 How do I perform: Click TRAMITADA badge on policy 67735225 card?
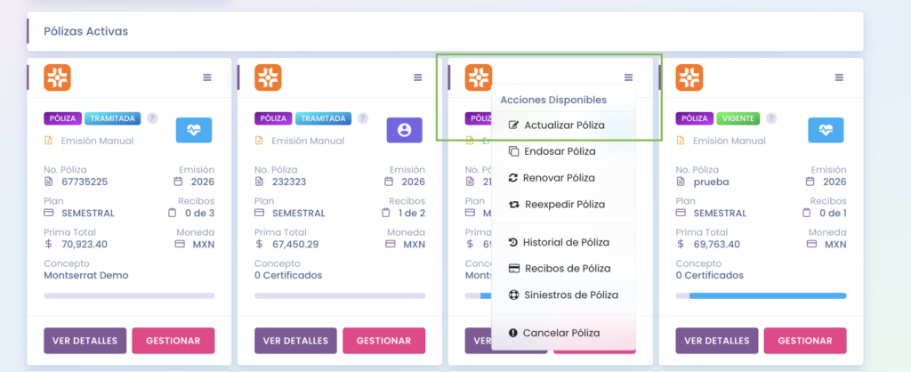point(112,118)
